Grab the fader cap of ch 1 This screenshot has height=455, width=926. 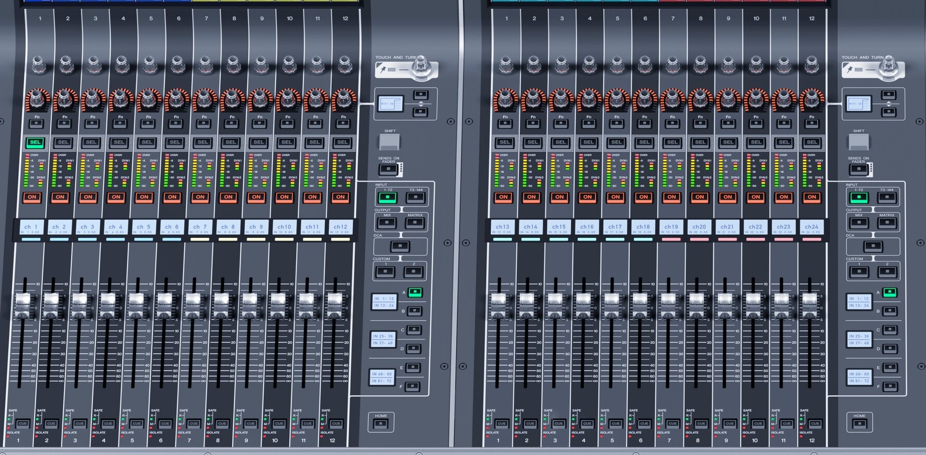pos(23,305)
